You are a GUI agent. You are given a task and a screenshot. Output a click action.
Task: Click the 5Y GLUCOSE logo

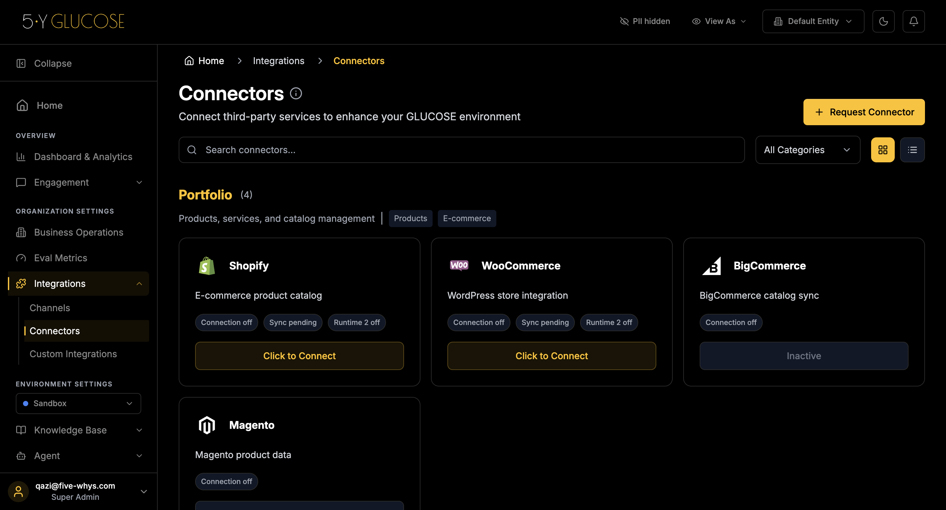click(x=74, y=21)
